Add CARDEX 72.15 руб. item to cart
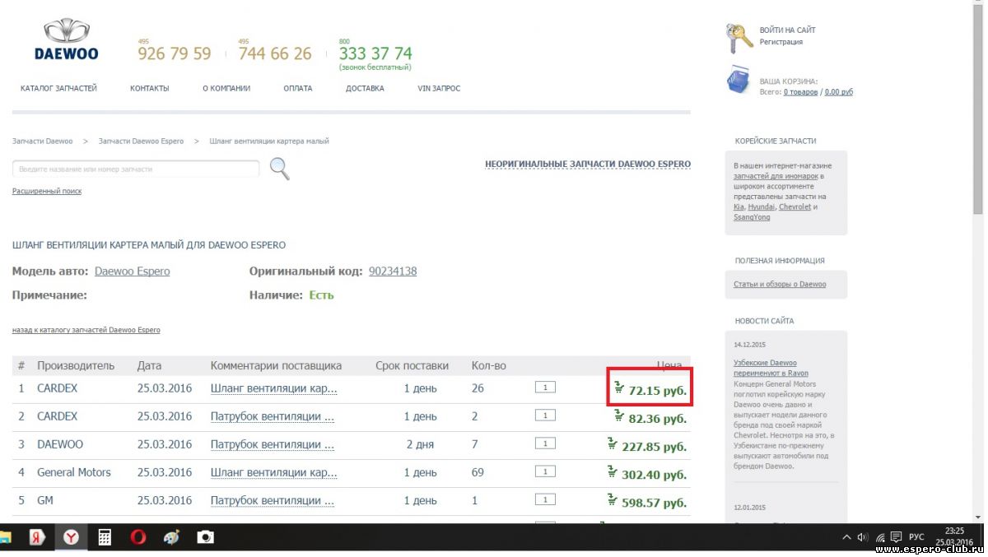 tap(619, 388)
